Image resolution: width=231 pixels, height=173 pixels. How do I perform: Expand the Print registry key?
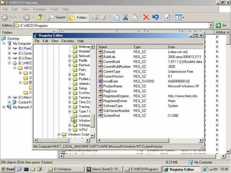pos(70,74)
